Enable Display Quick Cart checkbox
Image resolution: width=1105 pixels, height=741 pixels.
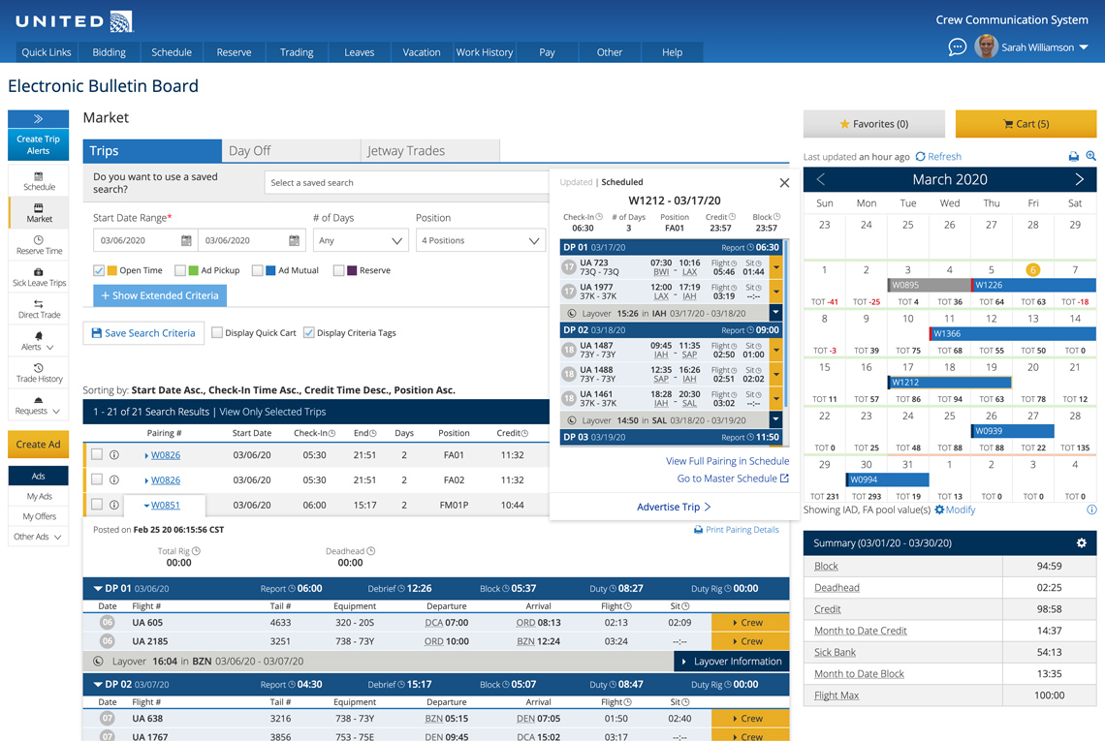(x=217, y=332)
